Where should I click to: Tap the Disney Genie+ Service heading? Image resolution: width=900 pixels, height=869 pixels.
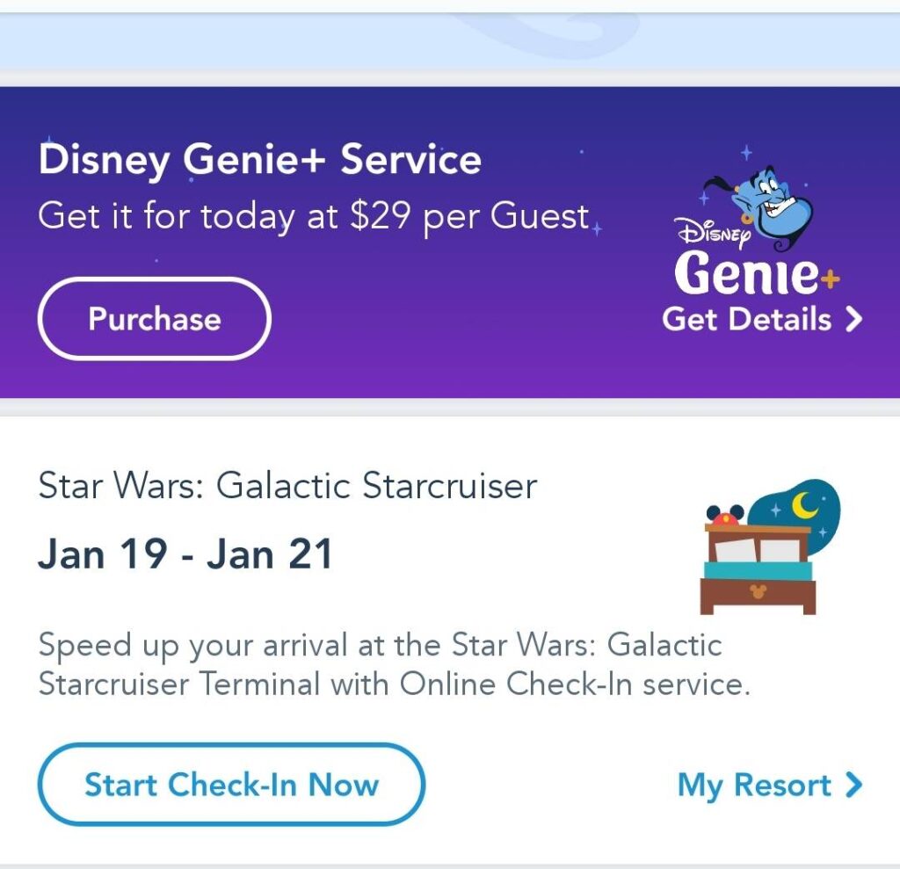[260, 160]
